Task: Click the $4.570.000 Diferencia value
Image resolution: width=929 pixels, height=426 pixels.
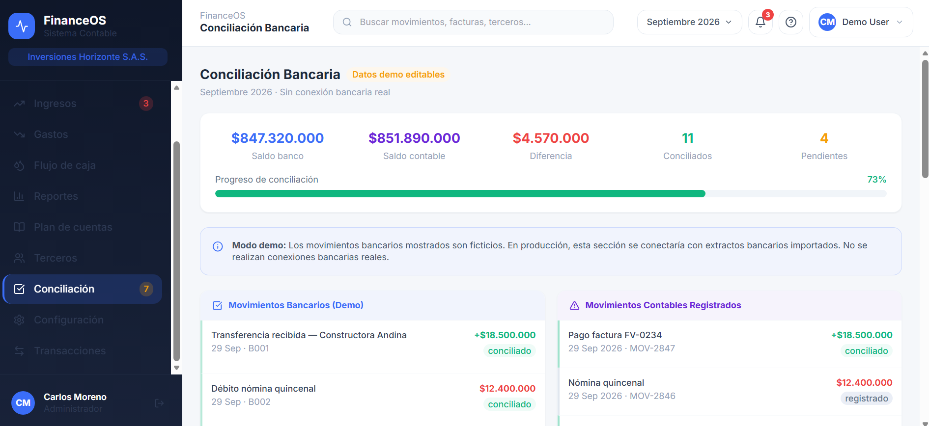Action: point(551,138)
